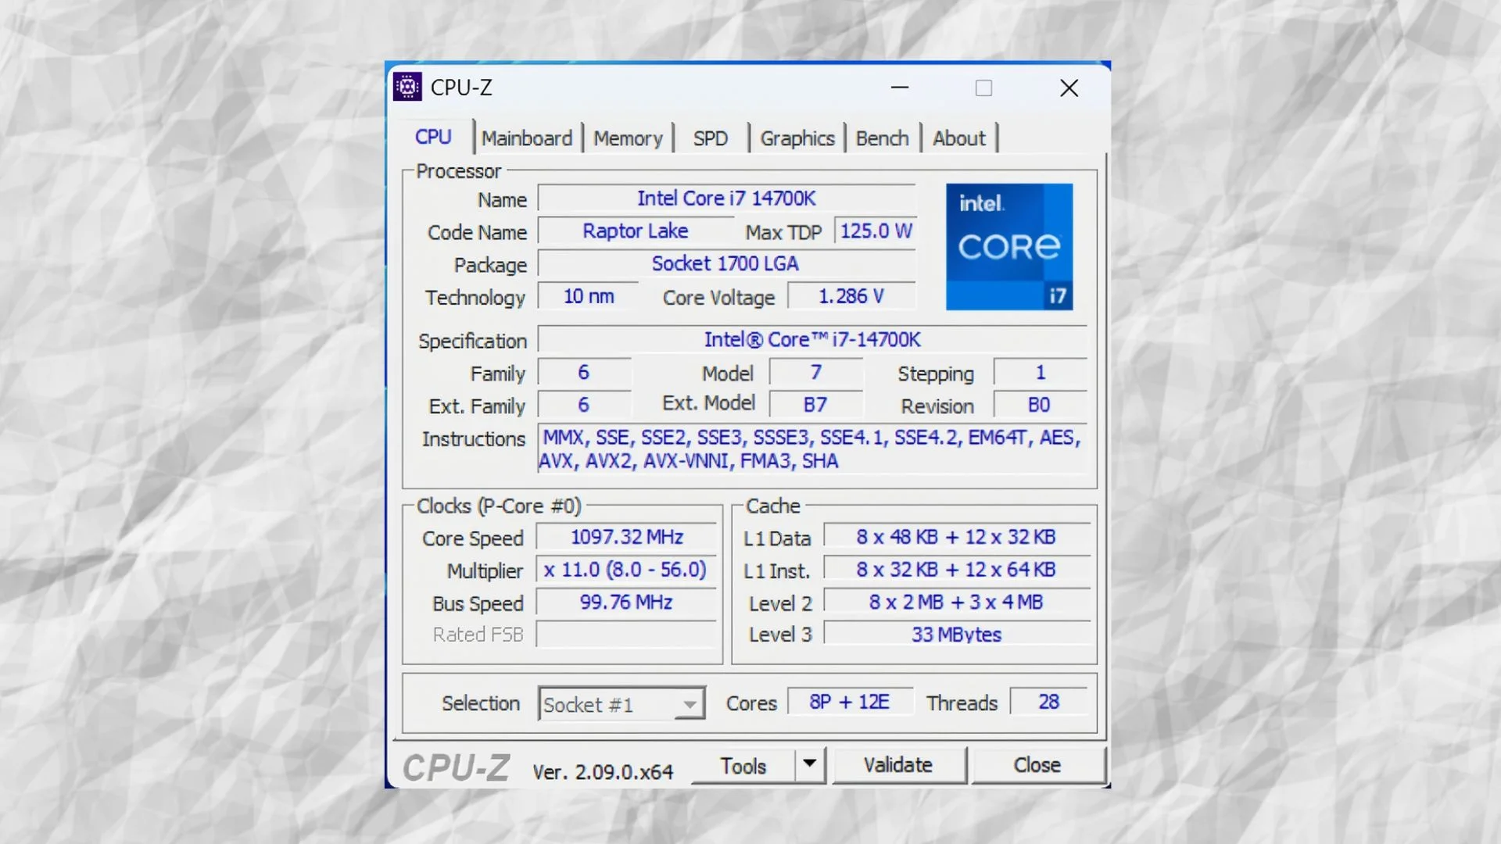Click the Tools button
The height and width of the screenshot is (844, 1501).
743,766
